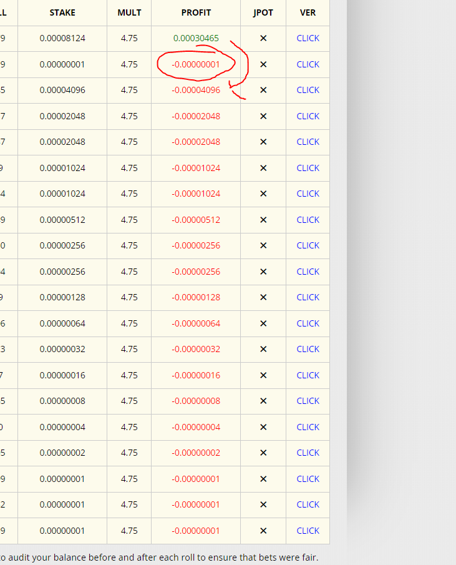The height and width of the screenshot is (565, 456).
Task: Select profit value -0.00000128
Action: 196,297
